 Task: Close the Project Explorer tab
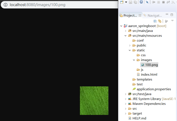[140, 15]
